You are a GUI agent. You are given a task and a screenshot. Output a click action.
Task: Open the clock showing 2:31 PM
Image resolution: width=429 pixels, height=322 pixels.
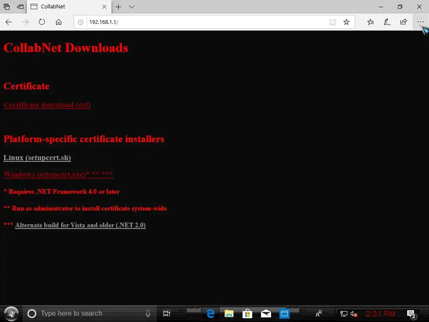point(380,314)
